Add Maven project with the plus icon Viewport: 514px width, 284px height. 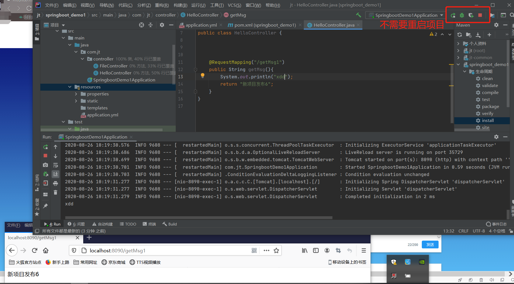489,35
